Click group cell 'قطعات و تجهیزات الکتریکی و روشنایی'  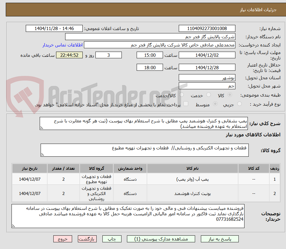tap(96, 194)
